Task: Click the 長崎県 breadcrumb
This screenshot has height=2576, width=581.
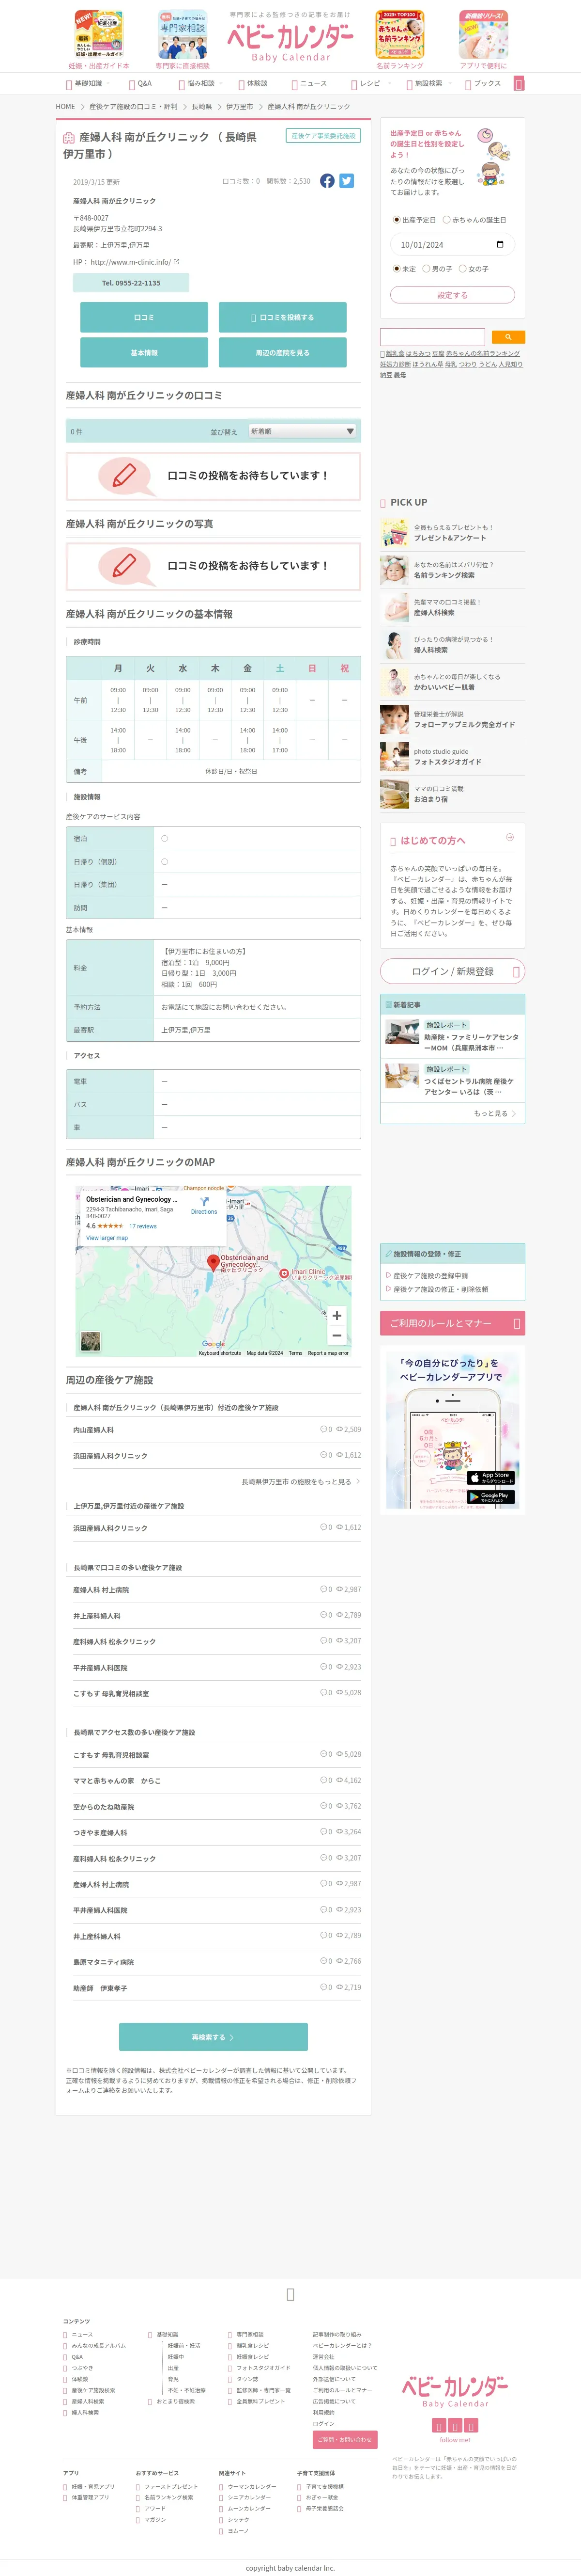Action: [x=201, y=106]
